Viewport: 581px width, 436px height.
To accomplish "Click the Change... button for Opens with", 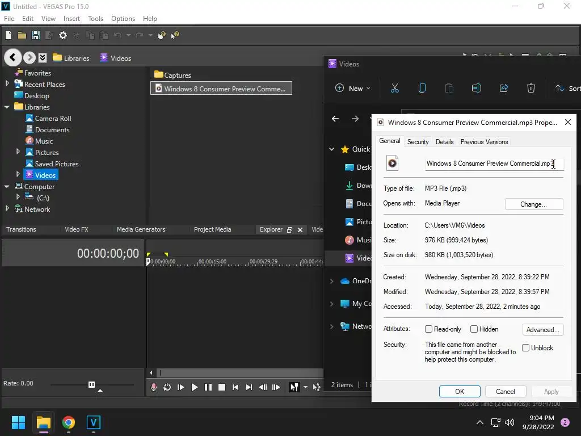I will pos(533,204).
